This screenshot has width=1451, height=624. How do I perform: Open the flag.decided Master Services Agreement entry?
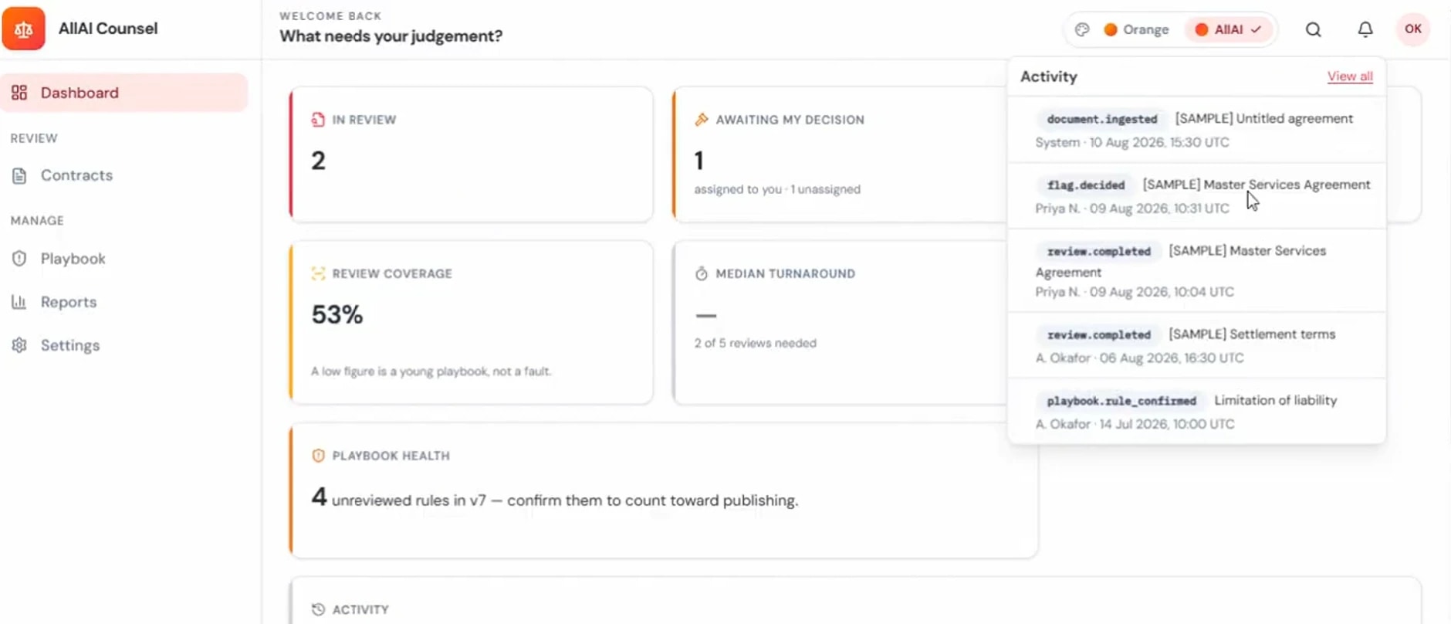coord(1196,196)
